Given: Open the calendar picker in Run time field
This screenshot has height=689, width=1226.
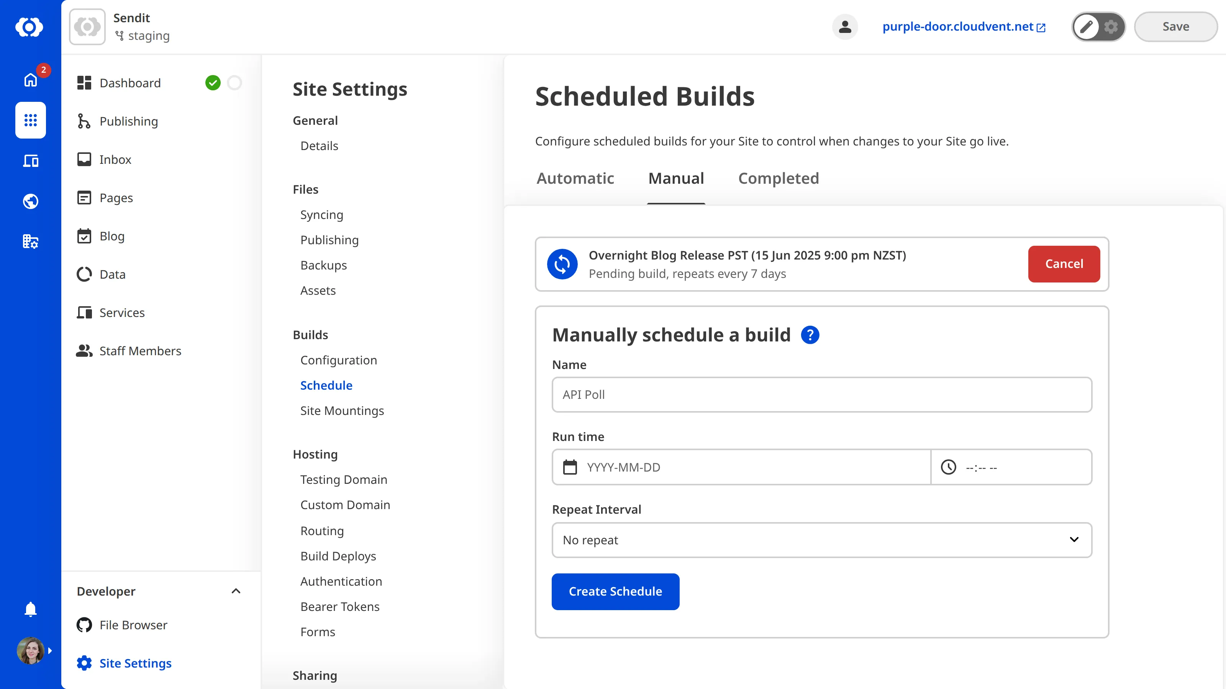Looking at the screenshot, I should tap(570, 467).
